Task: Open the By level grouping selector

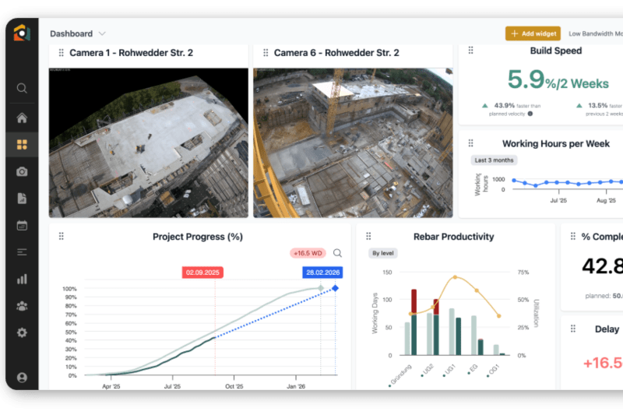Action: coord(382,253)
